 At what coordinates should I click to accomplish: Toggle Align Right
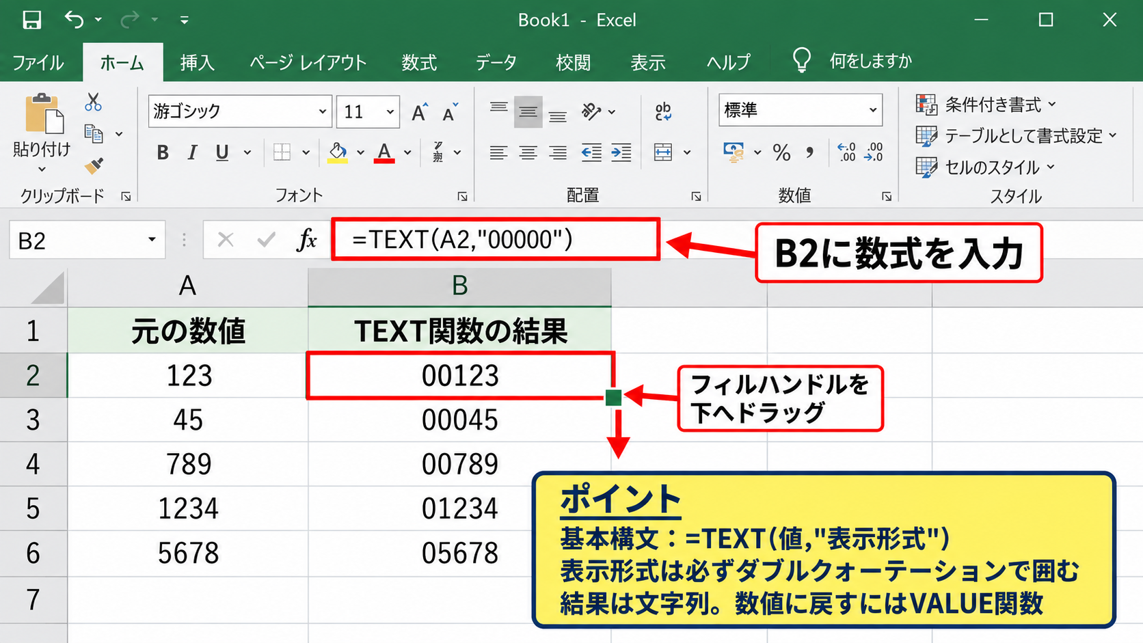pyautogui.click(x=558, y=152)
